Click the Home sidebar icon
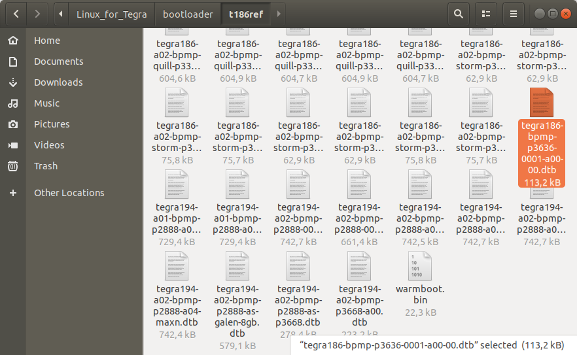The width and height of the screenshot is (577, 355). 13,40
